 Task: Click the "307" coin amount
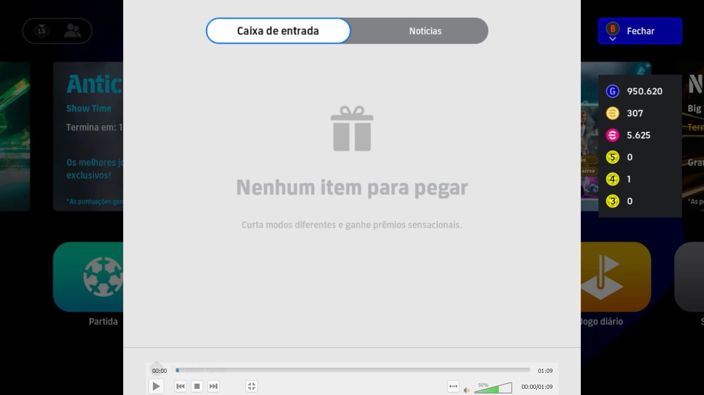coord(635,113)
